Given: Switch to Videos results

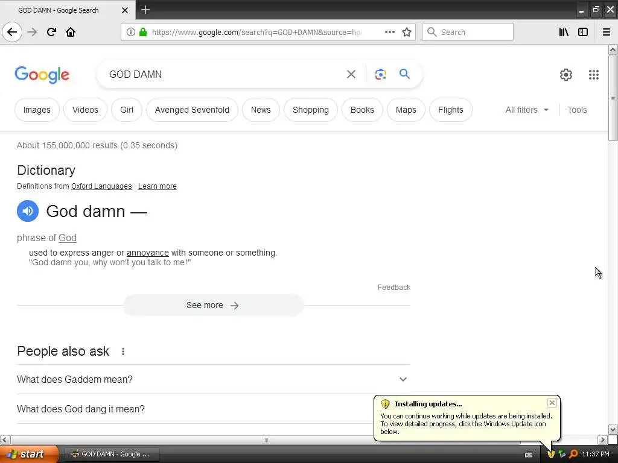Looking at the screenshot, I should (x=85, y=110).
